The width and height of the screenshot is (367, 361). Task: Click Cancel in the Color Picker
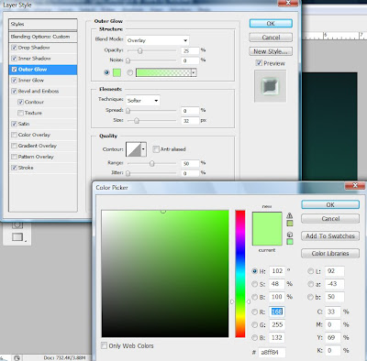click(x=330, y=219)
